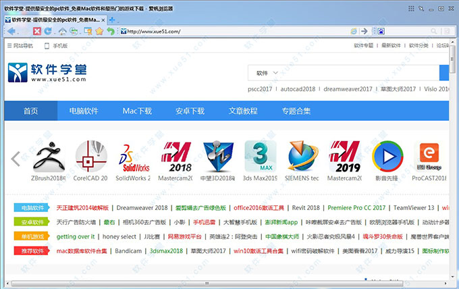Click the favorites star icon
Viewport: 459px width, 289px height.
(99, 31)
